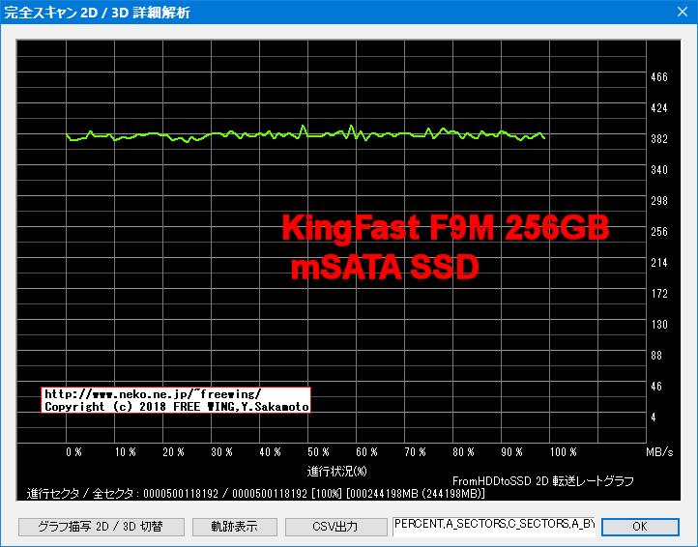
Task: Select the 進行セクタ / 全セクタ status line
Action: [256, 494]
